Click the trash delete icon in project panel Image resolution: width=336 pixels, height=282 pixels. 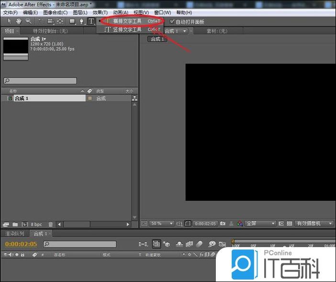pyautogui.click(x=51, y=224)
